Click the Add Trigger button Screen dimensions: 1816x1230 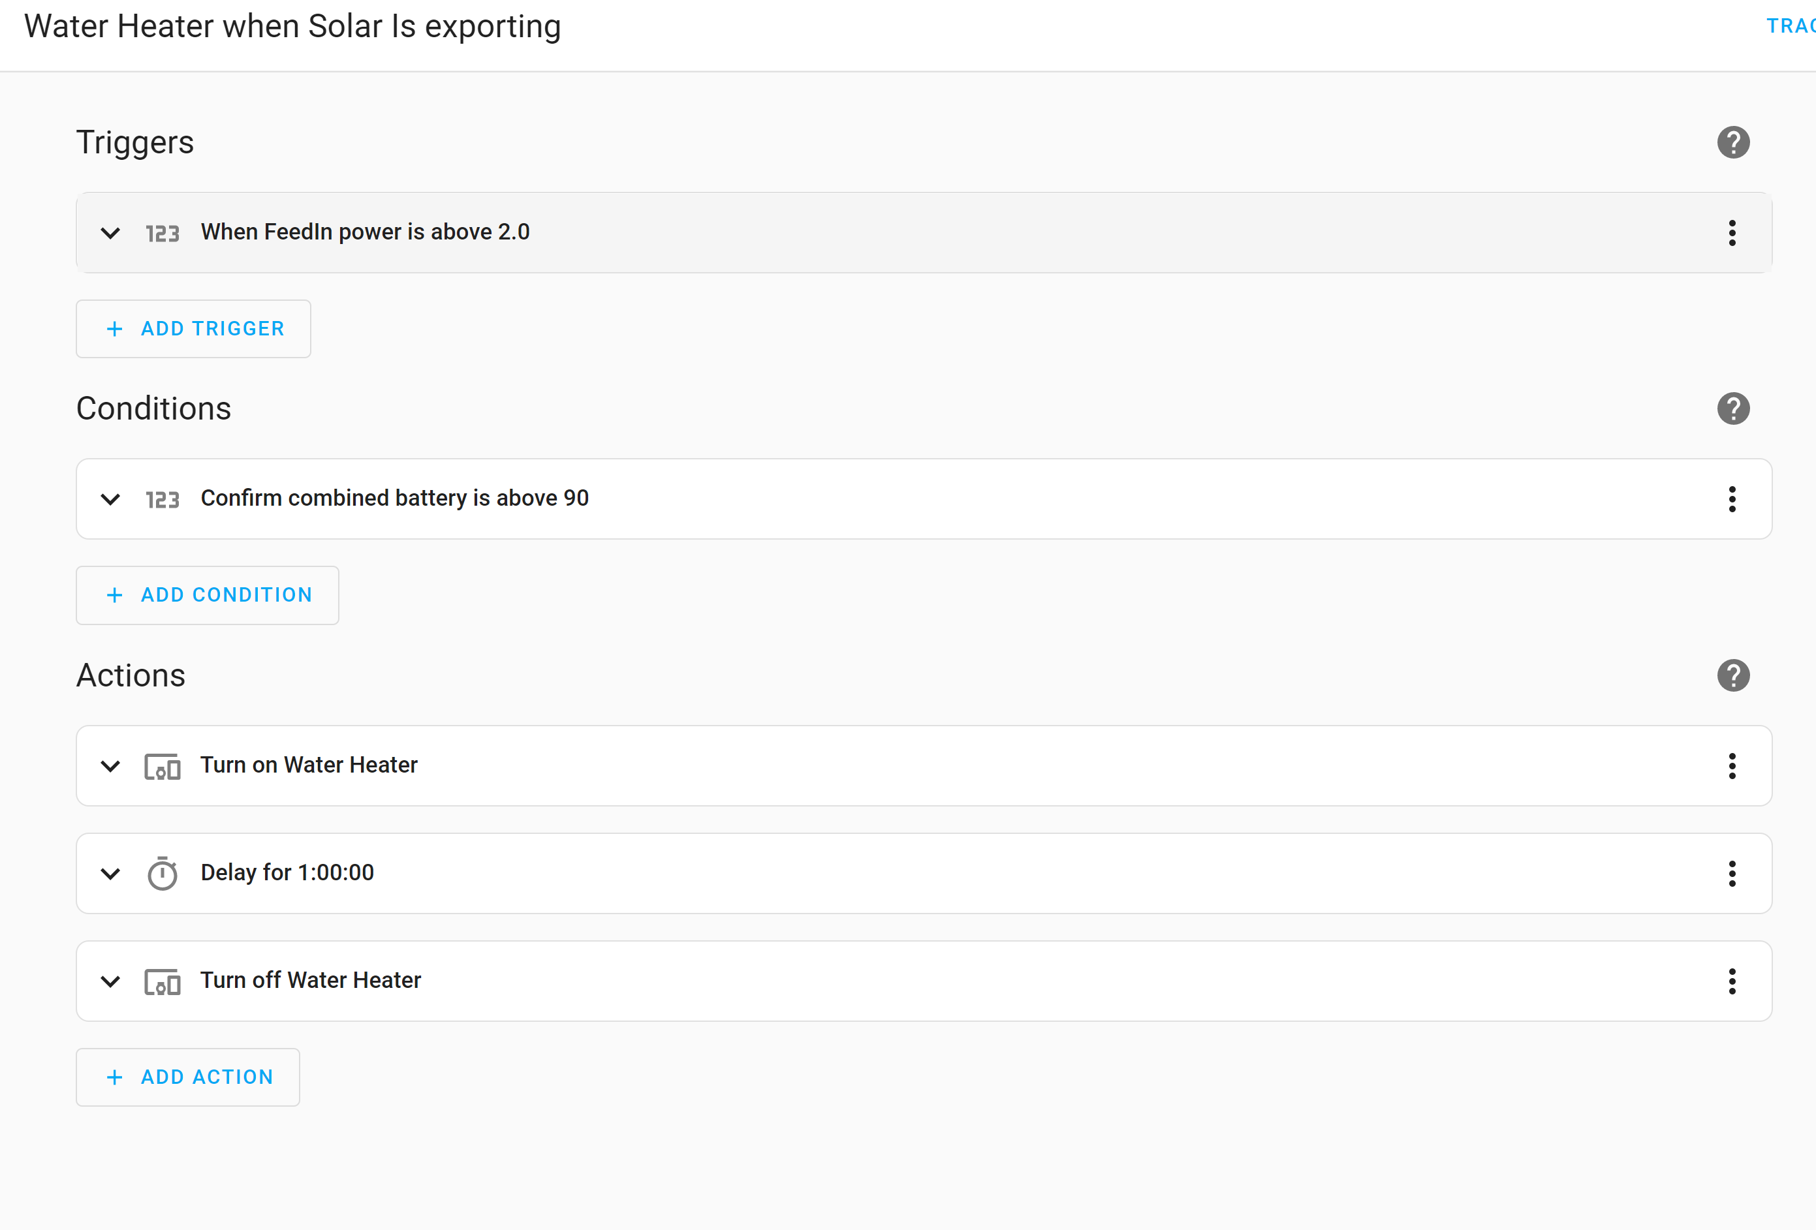194,329
